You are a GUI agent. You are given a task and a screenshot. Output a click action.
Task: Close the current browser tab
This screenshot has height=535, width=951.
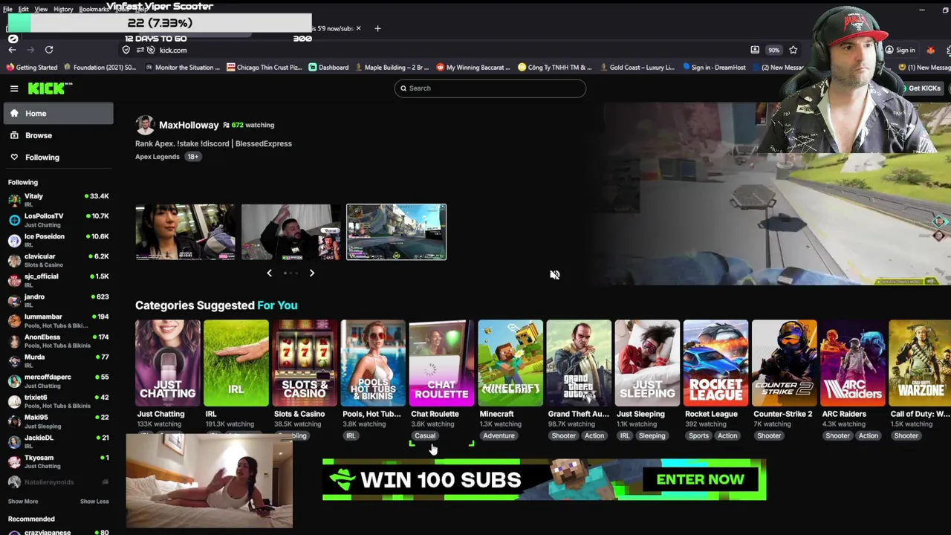[358, 28]
